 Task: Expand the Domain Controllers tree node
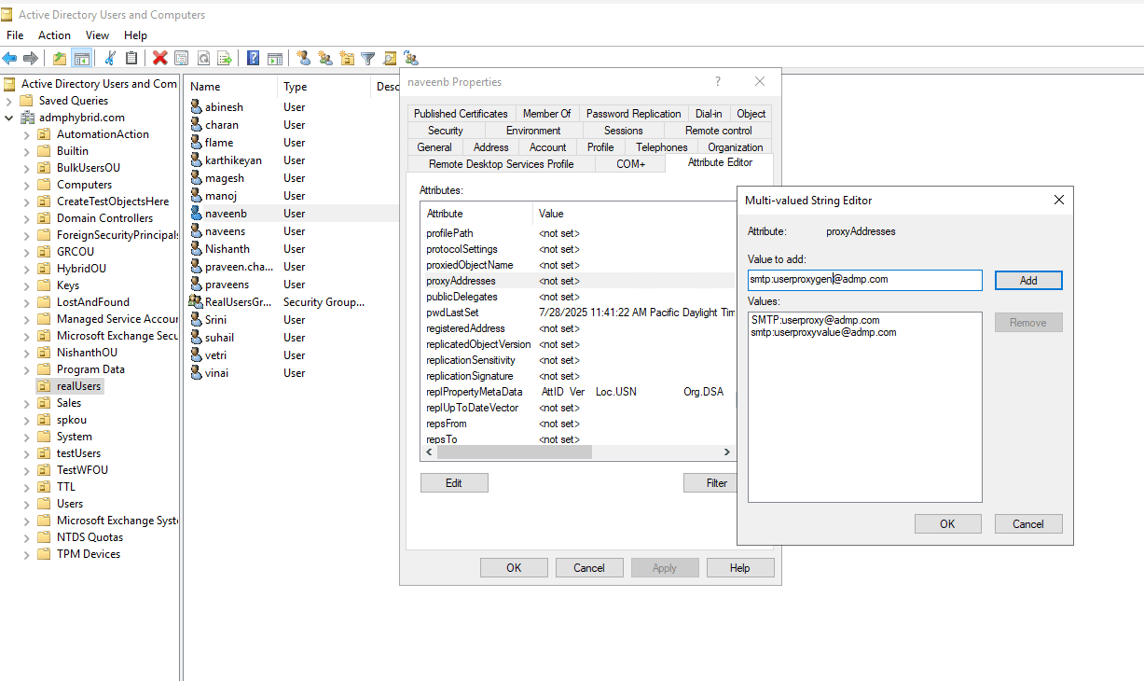26,218
